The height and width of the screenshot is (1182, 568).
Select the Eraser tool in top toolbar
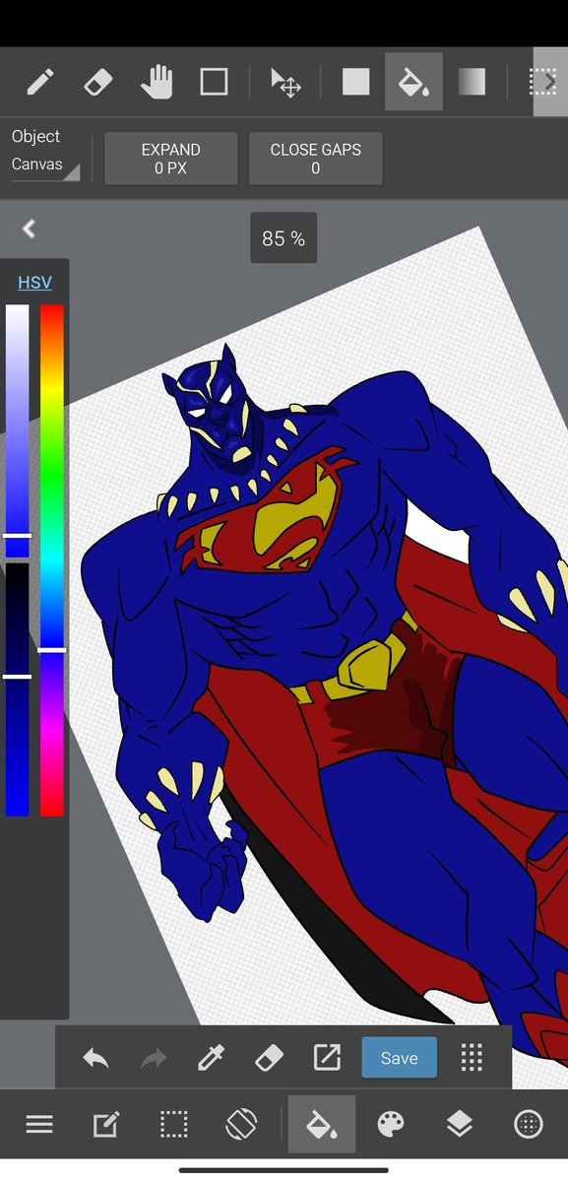[x=99, y=82]
